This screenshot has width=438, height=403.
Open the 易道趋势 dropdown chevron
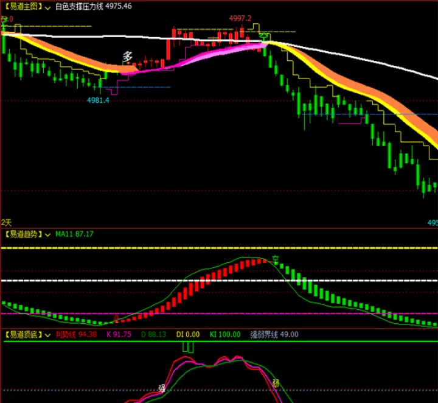(47, 234)
